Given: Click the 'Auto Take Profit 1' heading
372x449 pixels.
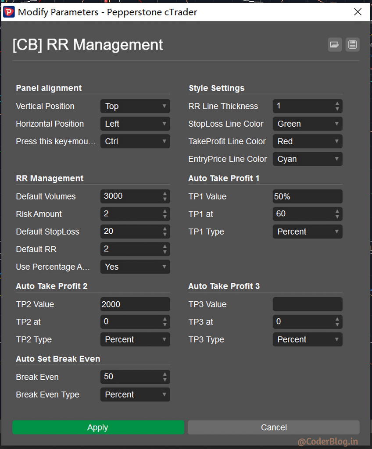Looking at the screenshot, I should click(x=224, y=178).
